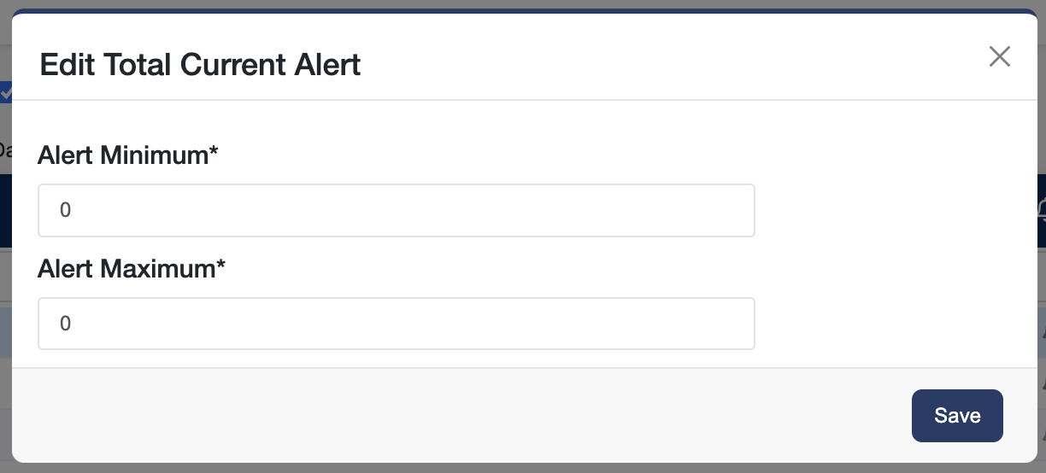Click the partially hidden text left of the dialog
The height and width of the screenshot is (473, 1046).
[4, 150]
